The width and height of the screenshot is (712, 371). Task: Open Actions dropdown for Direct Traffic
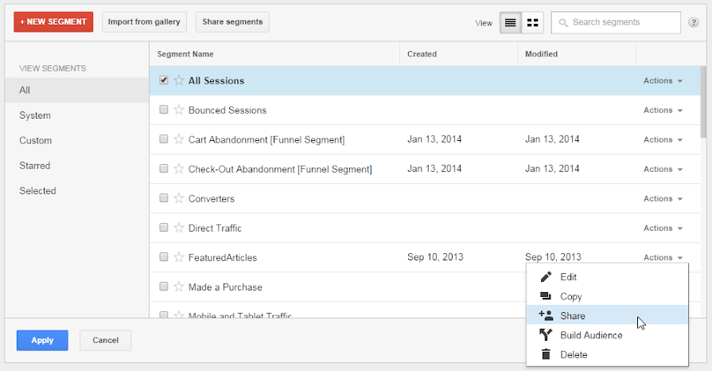pyautogui.click(x=663, y=228)
